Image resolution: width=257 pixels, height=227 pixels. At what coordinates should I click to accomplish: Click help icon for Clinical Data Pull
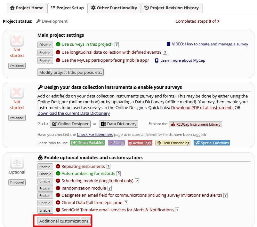pyautogui.click(x=126, y=203)
